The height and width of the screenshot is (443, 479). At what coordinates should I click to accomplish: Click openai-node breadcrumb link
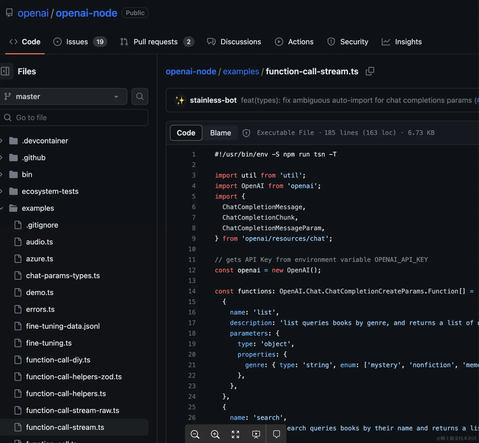(x=191, y=71)
